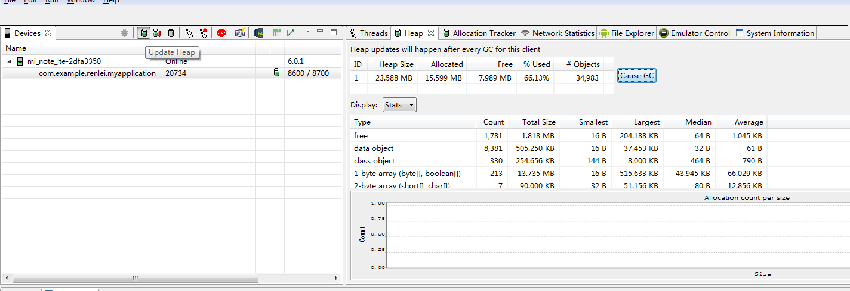Image resolution: width=850 pixels, height=291 pixels.
Task: Select the free row in stats table
Action: 559,136
